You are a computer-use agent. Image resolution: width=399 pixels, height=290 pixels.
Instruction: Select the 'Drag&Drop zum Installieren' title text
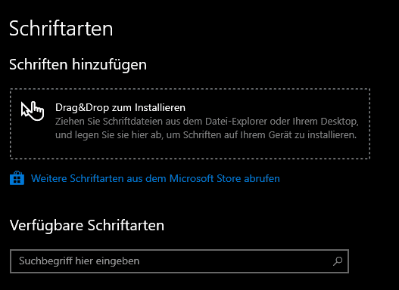(120, 107)
